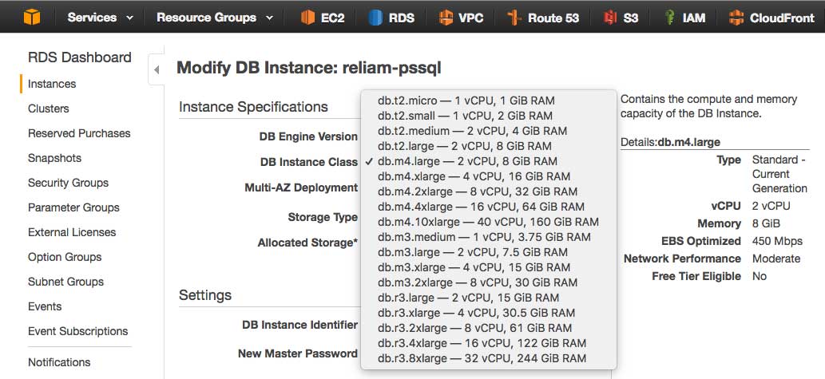Image resolution: width=825 pixels, height=379 pixels.
Task: Open Route 53 shortcut icon
Action: click(515, 18)
